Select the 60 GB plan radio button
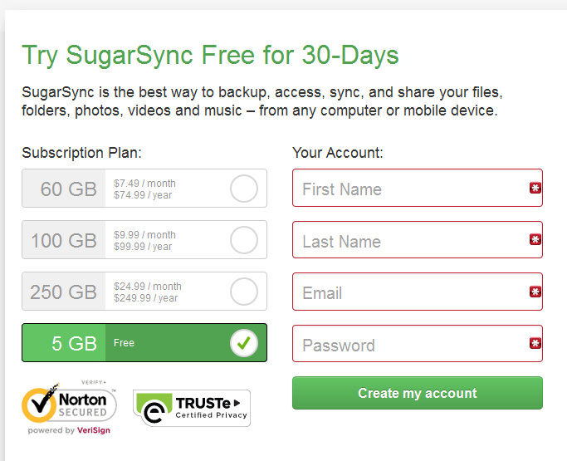Image resolution: width=567 pixels, height=461 pixels. (244, 189)
